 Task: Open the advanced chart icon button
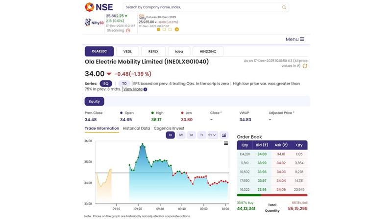coord(224,135)
